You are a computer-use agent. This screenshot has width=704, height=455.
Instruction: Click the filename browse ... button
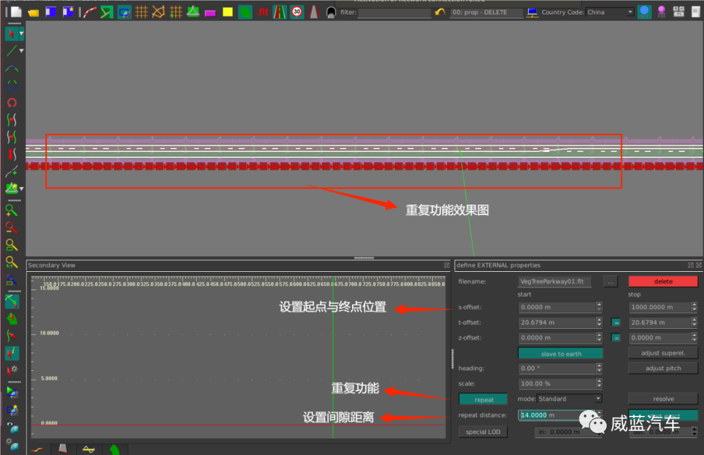click(610, 282)
